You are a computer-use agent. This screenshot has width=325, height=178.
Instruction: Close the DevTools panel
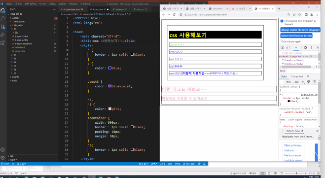point(318,48)
